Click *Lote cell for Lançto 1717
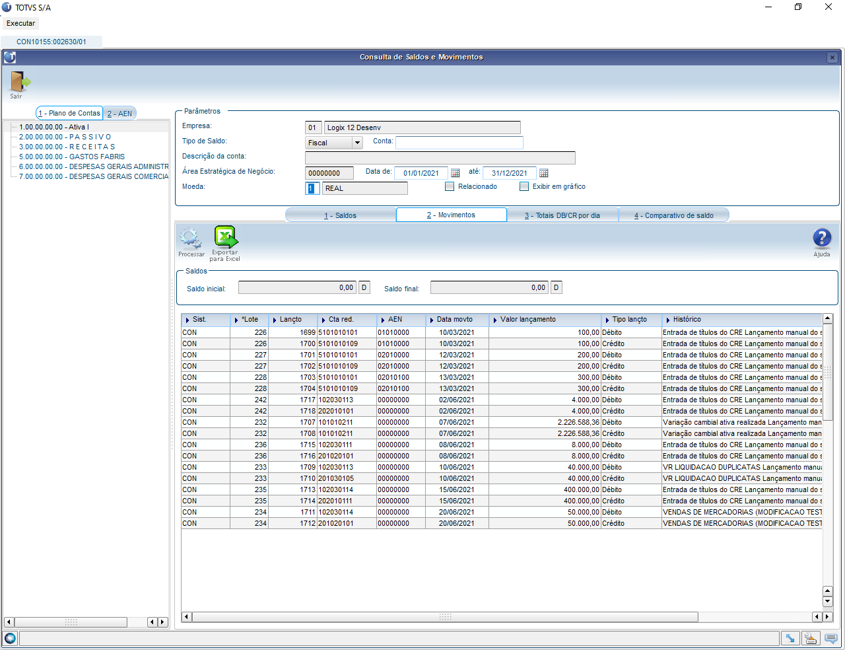 coord(249,400)
